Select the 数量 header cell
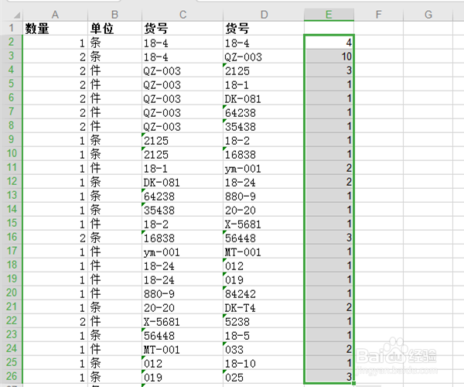 point(56,29)
